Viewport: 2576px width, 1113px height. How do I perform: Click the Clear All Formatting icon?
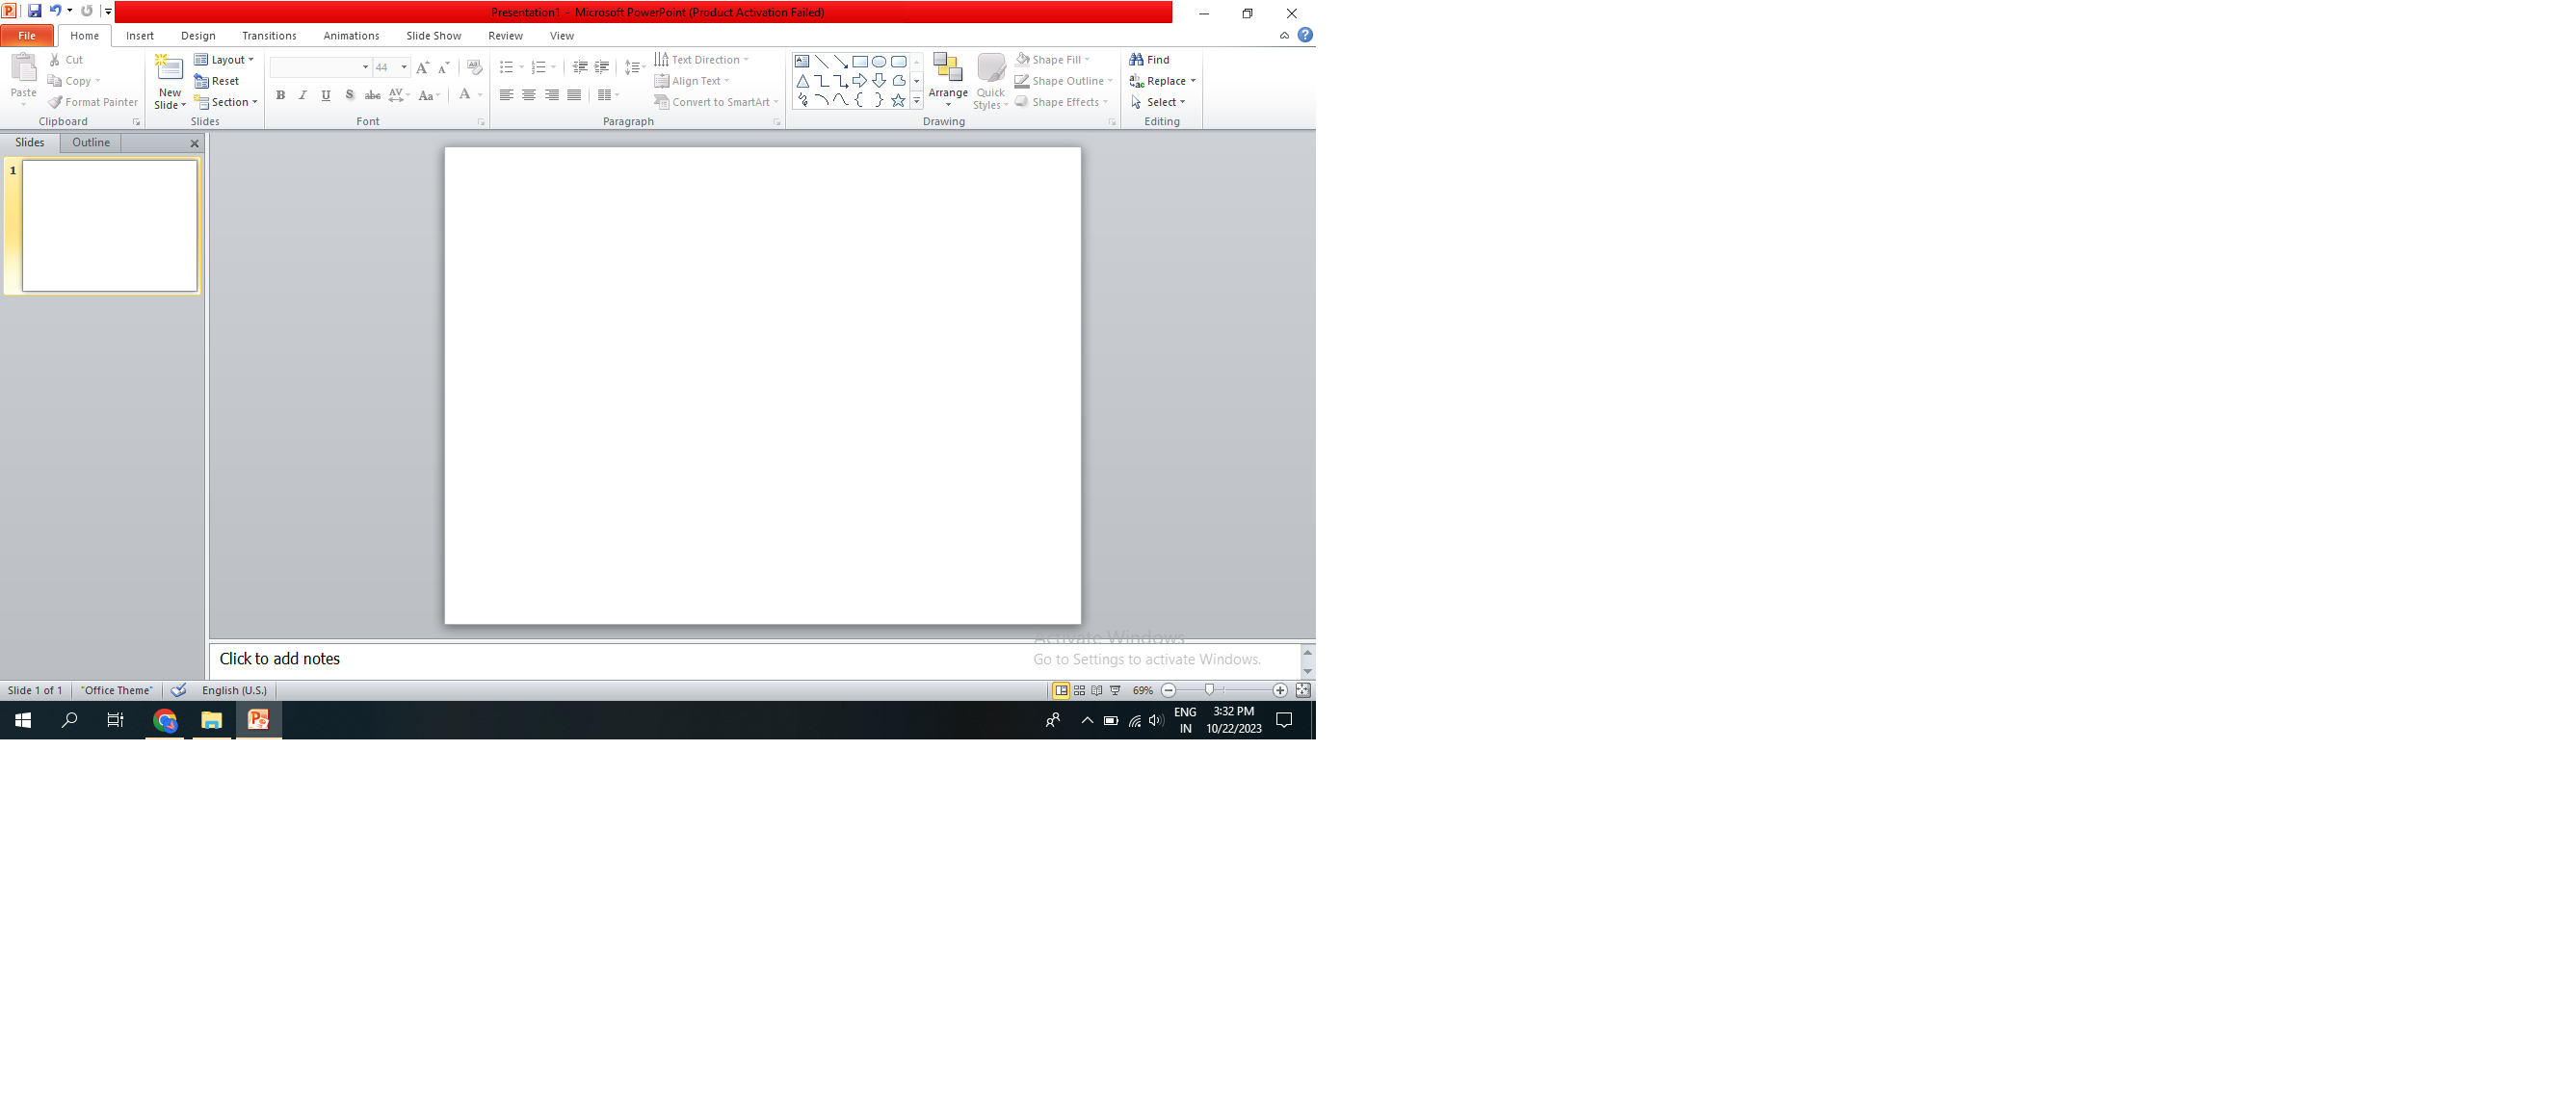(474, 67)
